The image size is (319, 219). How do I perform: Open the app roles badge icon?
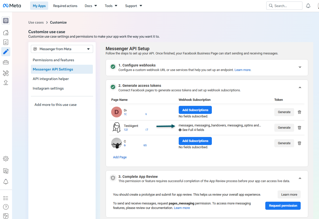(x=6, y=171)
